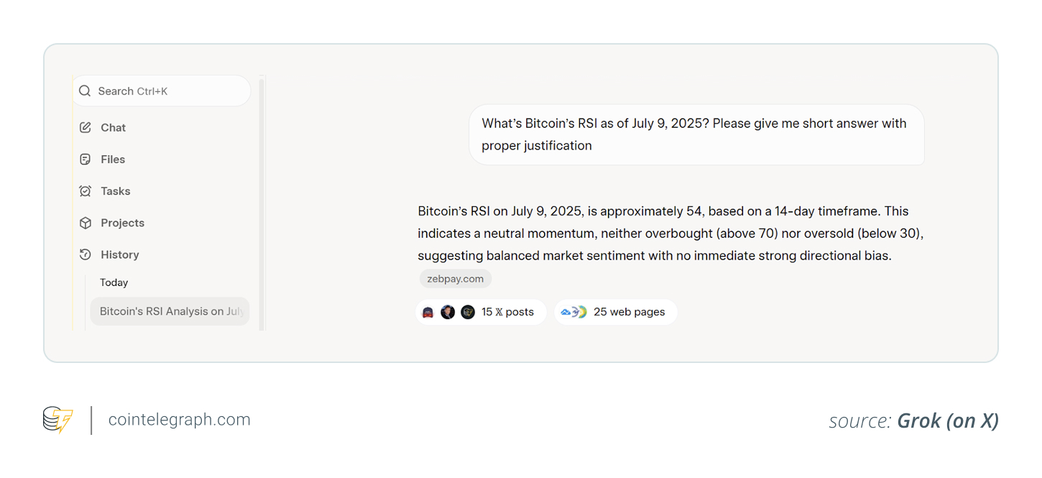Click the Files icon in sidebar
The width and height of the screenshot is (1042, 478).
coord(86,160)
